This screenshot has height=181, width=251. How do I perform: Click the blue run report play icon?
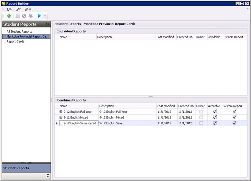click(x=39, y=16)
